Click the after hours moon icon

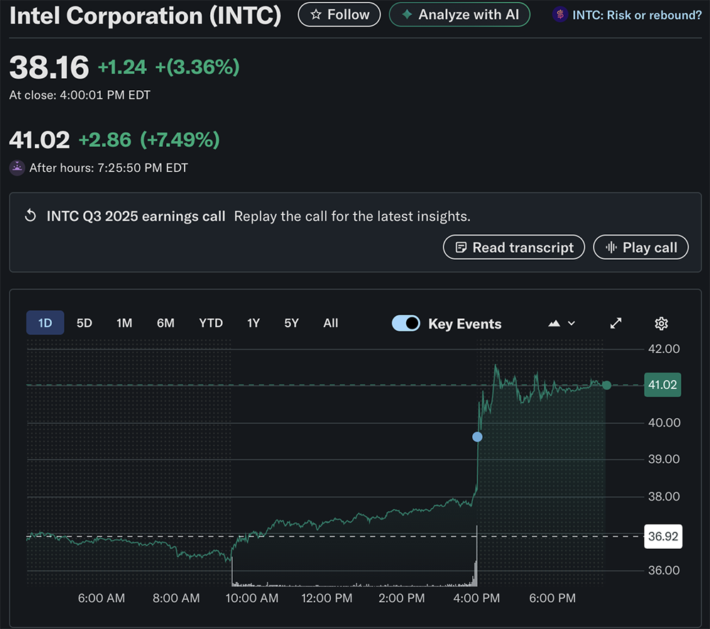click(x=17, y=168)
